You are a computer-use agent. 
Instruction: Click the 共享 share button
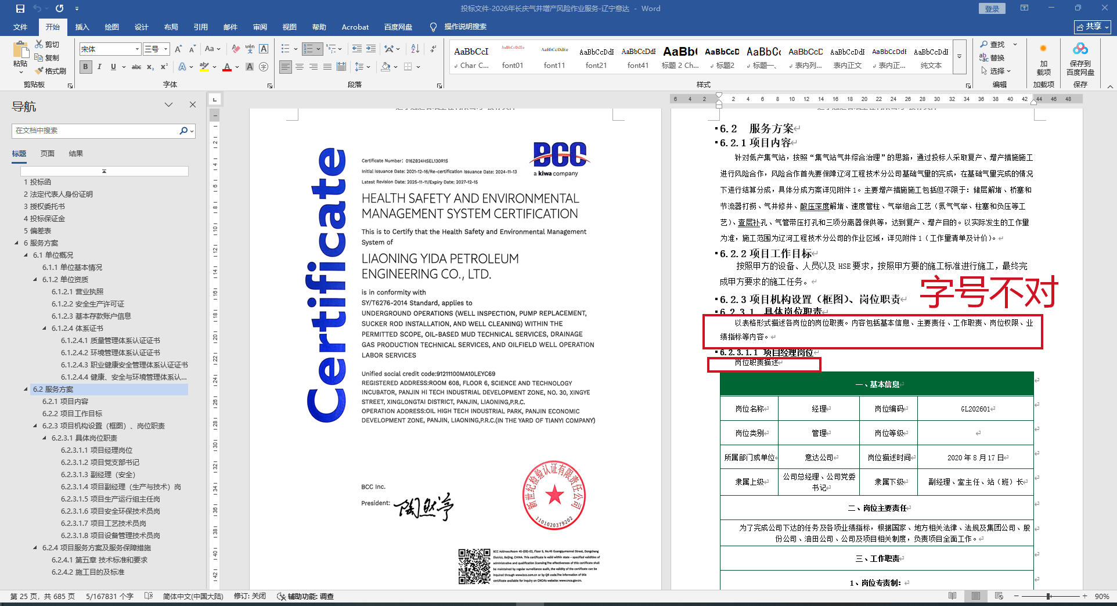pos(1093,27)
